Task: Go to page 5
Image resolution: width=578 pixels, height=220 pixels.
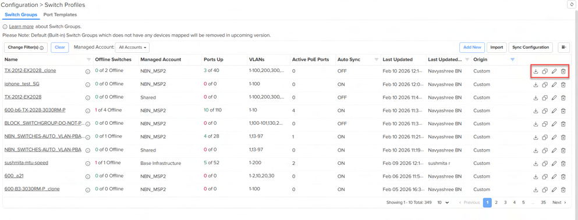Action: tap(523, 203)
